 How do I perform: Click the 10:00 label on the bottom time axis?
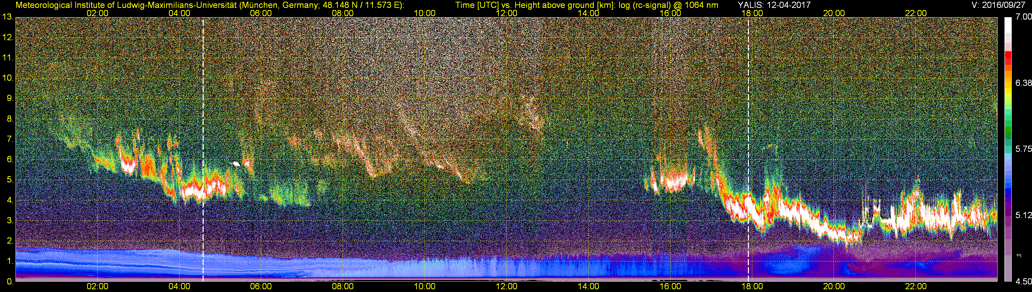[x=424, y=287]
